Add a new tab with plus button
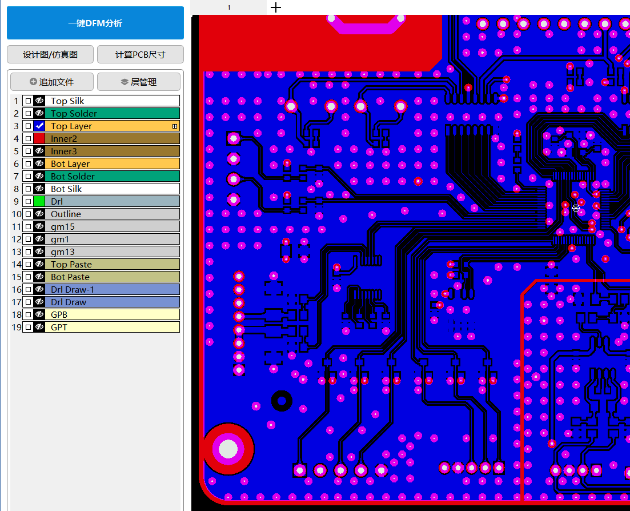Screen dimensions: 630x511 pyautogui.click(x=276, y=7)
